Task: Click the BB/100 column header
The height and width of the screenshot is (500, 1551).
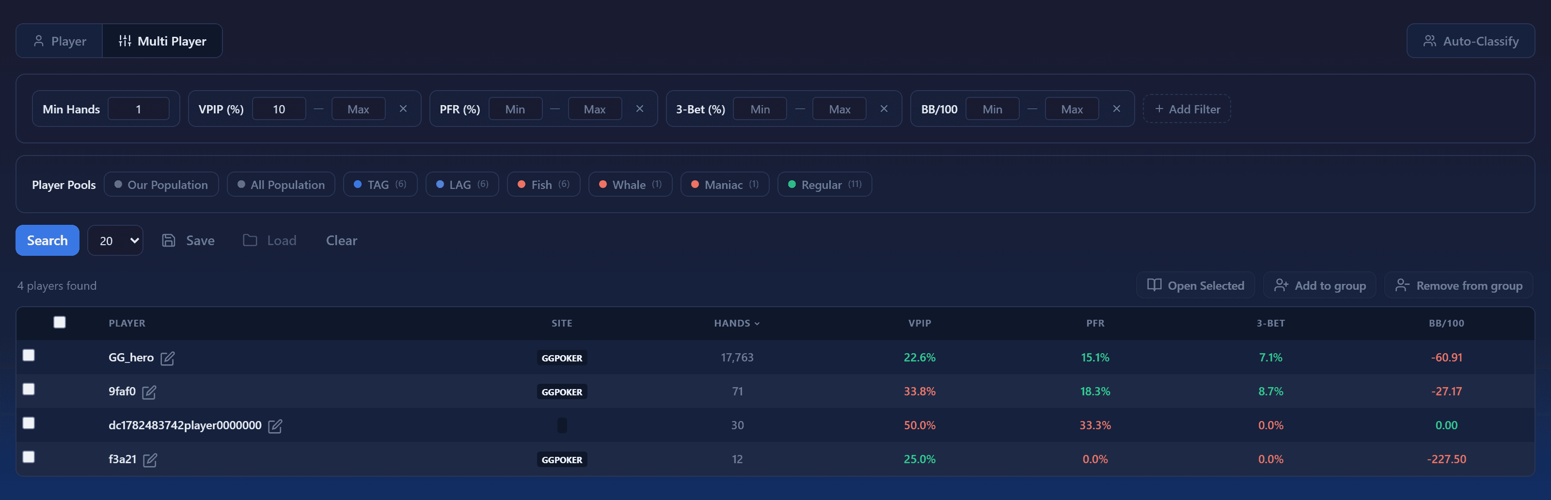Action: point(1446,324)
